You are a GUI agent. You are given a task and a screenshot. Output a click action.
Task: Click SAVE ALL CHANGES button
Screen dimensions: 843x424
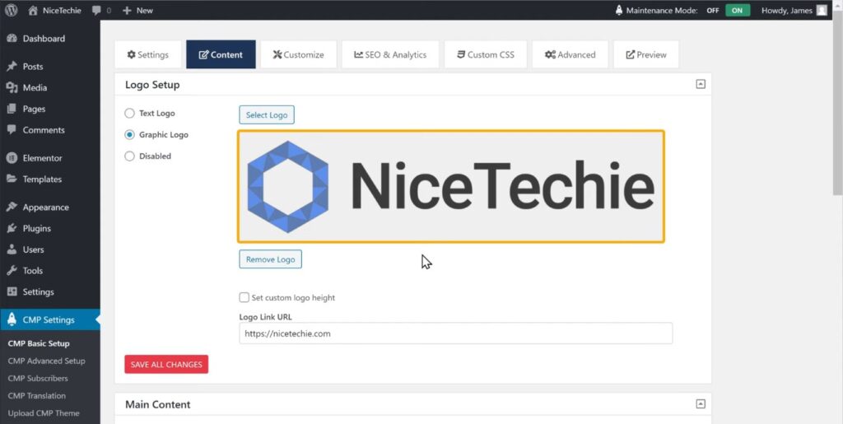(166, 365)
